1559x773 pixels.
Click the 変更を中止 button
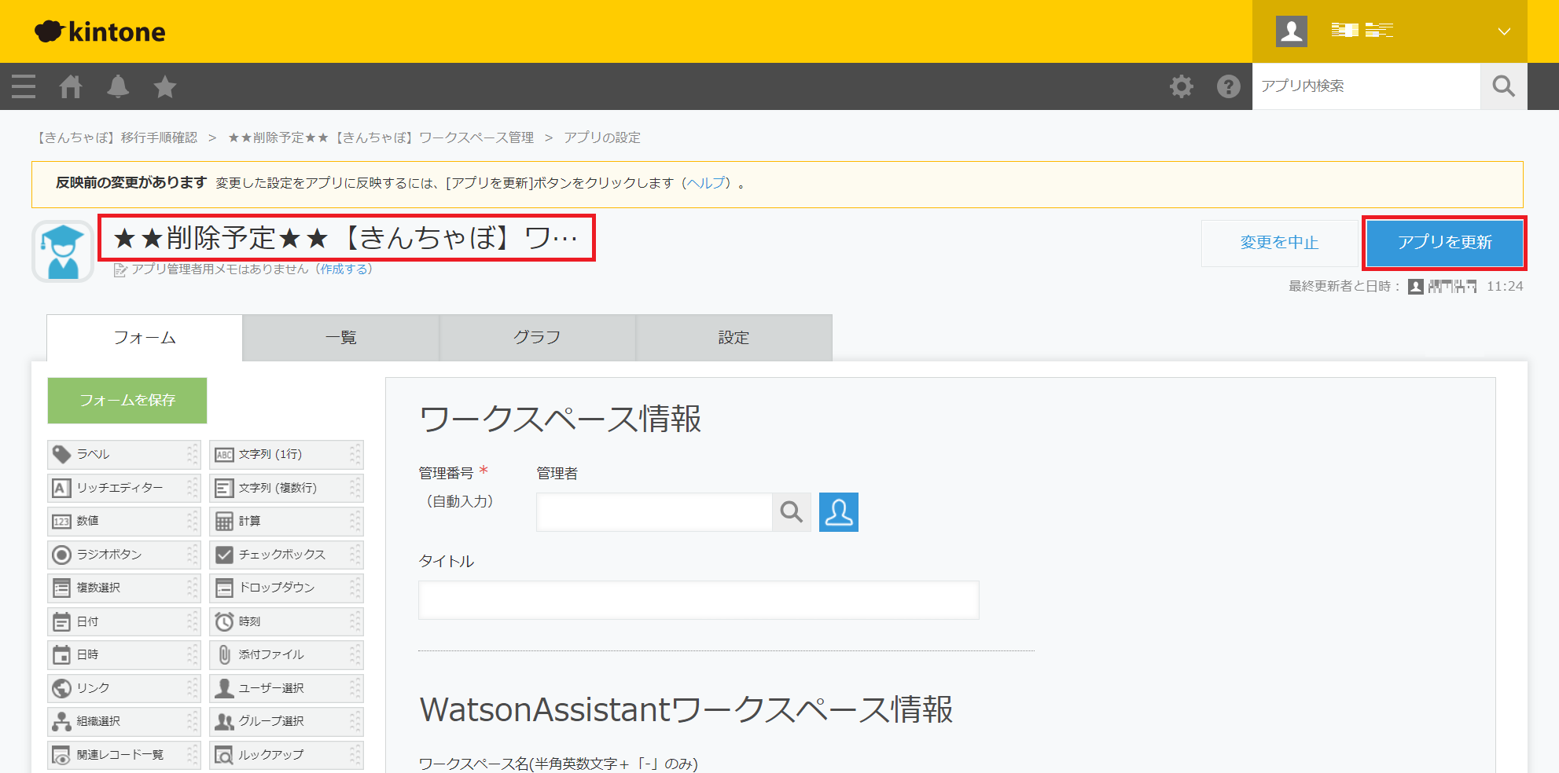[1279, 243]
